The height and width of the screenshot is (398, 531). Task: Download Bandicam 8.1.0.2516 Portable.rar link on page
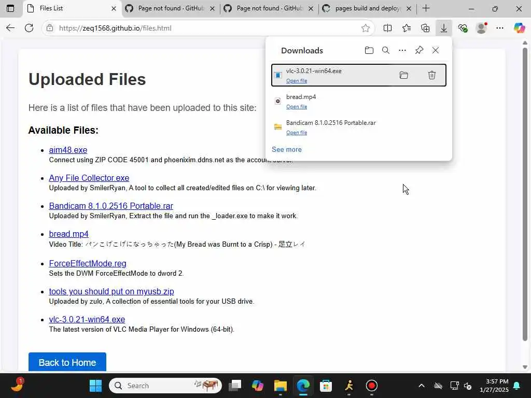click(x=111, y=206)
